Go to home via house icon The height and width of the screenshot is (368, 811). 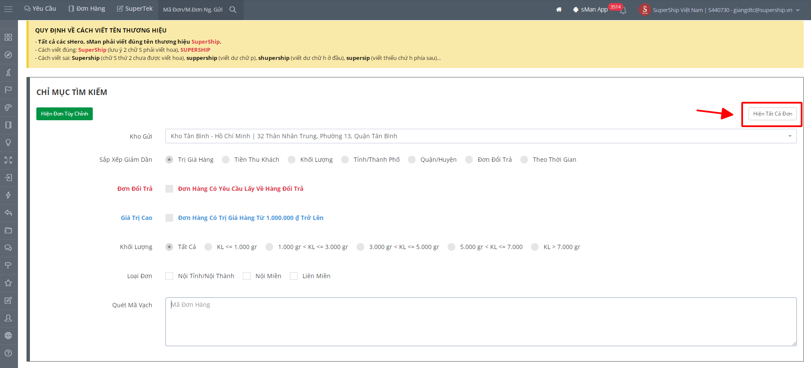pyautogui.click(x=559, y=9)
